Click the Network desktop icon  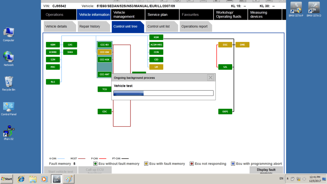click(x=9, y=59)
